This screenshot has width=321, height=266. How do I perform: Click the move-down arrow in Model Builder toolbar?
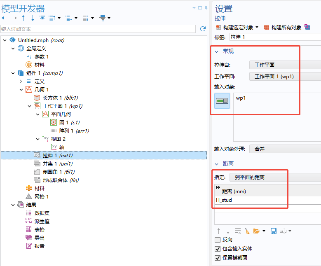(x=33, y=18)
